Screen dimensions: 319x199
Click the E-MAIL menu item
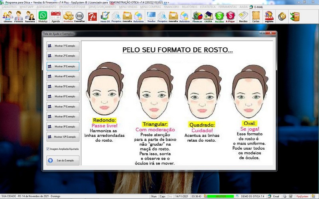[x=256, y=7]
